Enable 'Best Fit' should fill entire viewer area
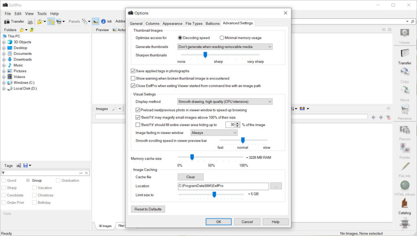This screenshot has width=417, height=236. (138, 125)
